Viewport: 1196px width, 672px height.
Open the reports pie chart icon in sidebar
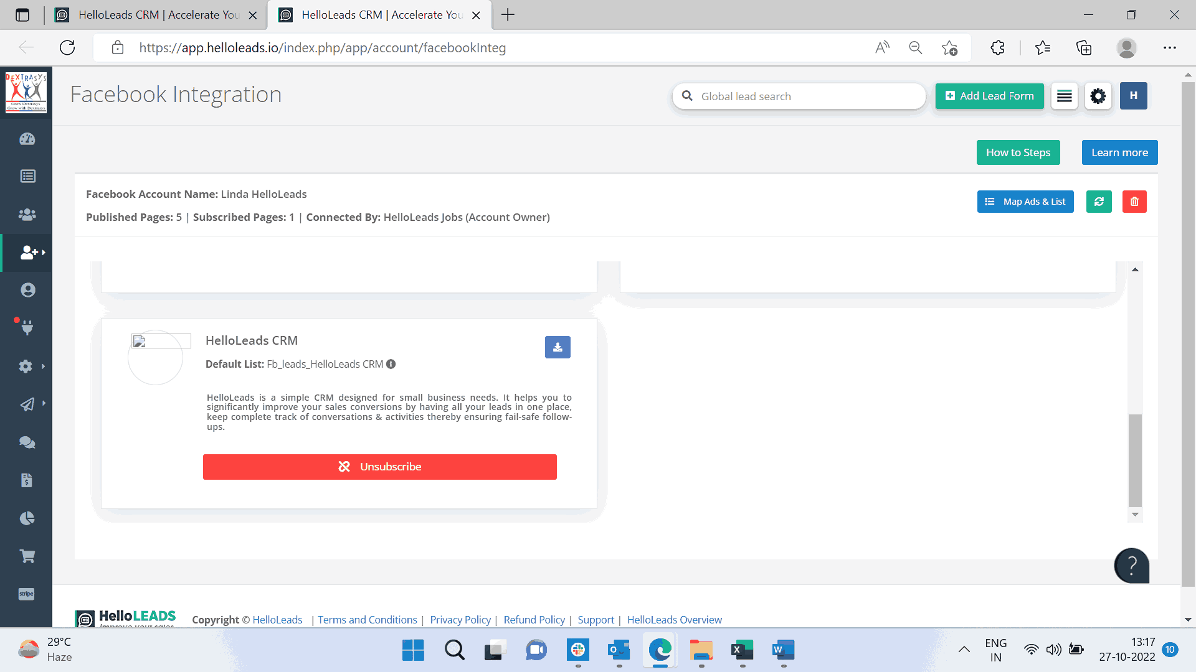click(x=27, y=518)
